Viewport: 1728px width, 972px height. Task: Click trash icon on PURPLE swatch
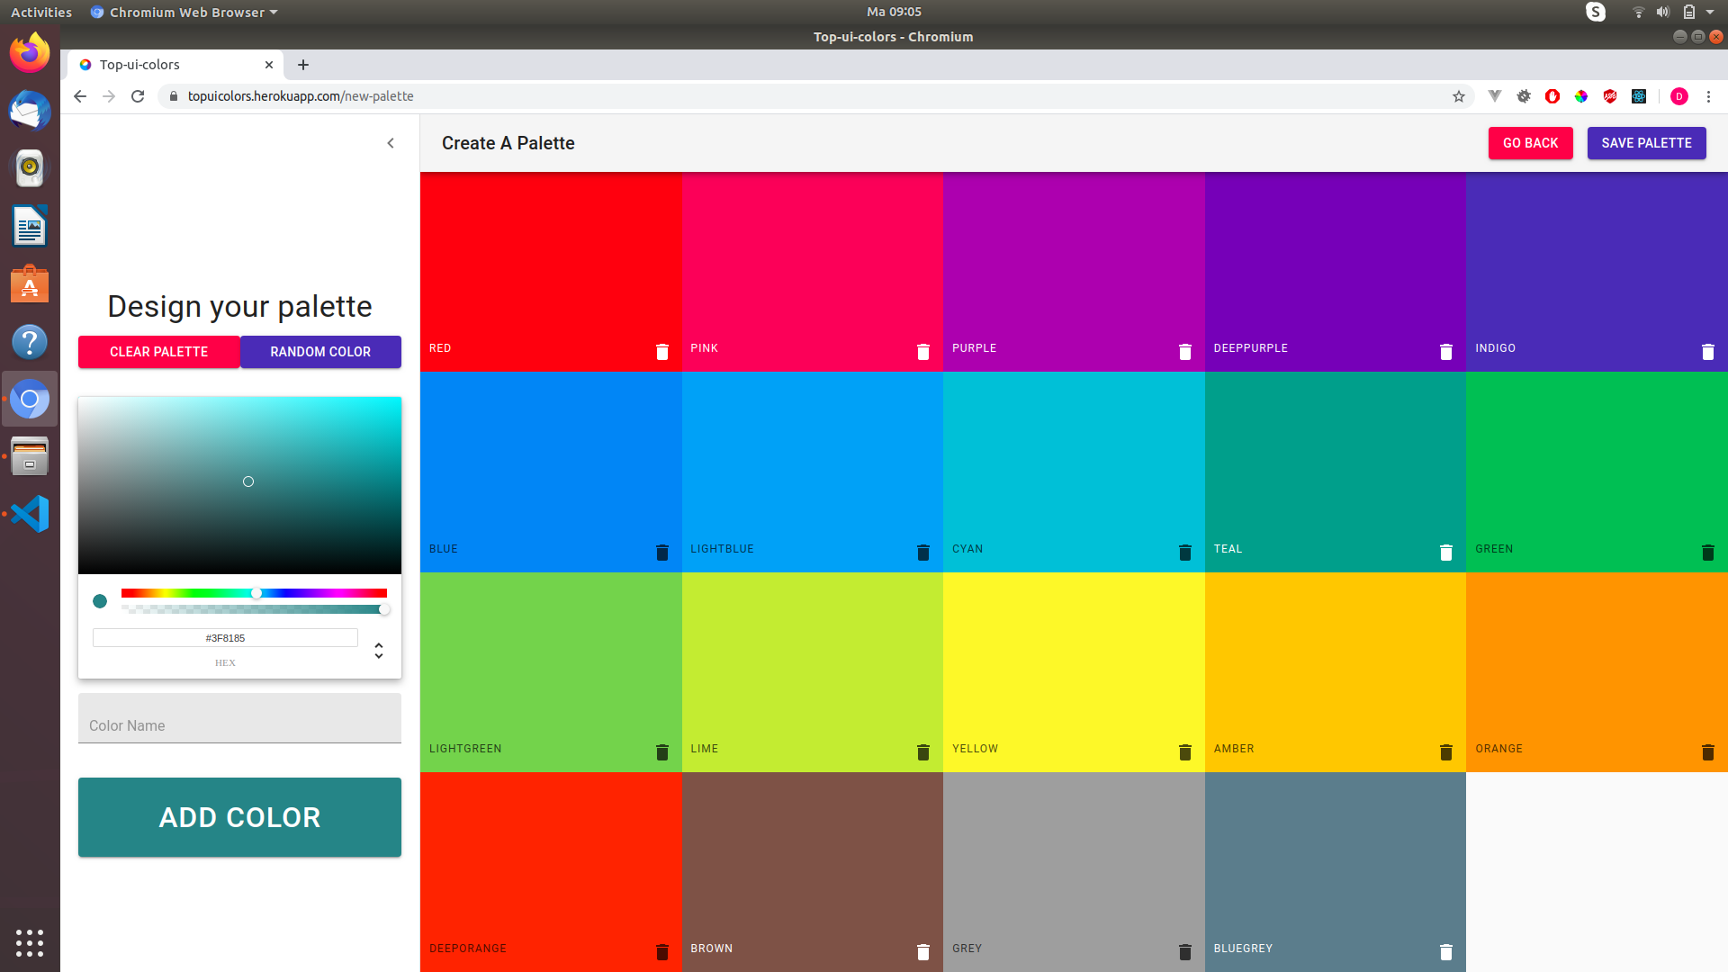click(x=1184, y=352)
